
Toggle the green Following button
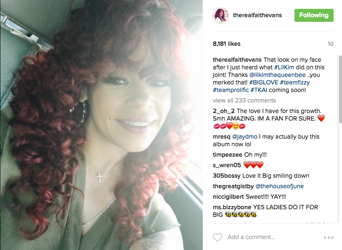314,15
